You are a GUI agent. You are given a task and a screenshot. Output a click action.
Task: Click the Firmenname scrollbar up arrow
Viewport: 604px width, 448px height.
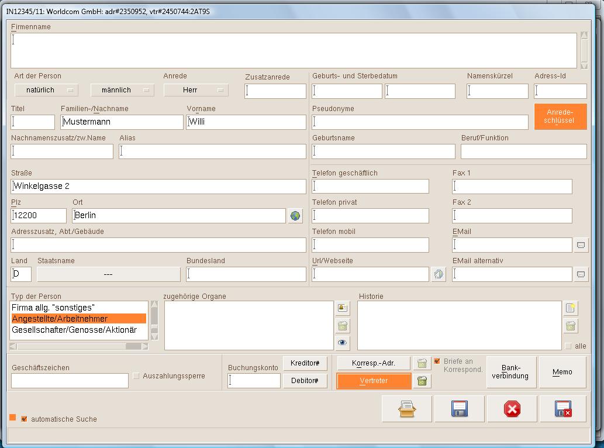(x=584, y=36)
